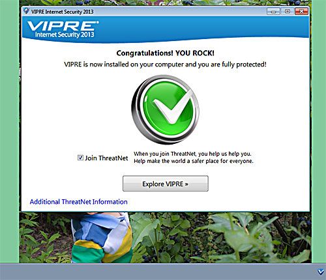Viewport: 326px width, 280px height.
Task: Click the VIPRE shield icon in the title bar
Action: pos(26,11)
